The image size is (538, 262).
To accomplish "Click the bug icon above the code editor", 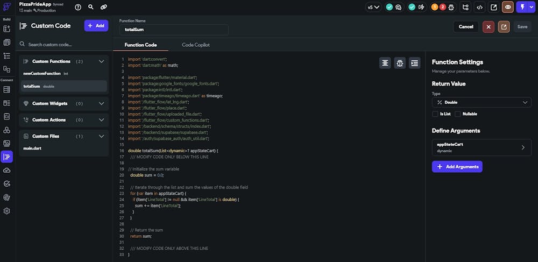I will (400, 63).
